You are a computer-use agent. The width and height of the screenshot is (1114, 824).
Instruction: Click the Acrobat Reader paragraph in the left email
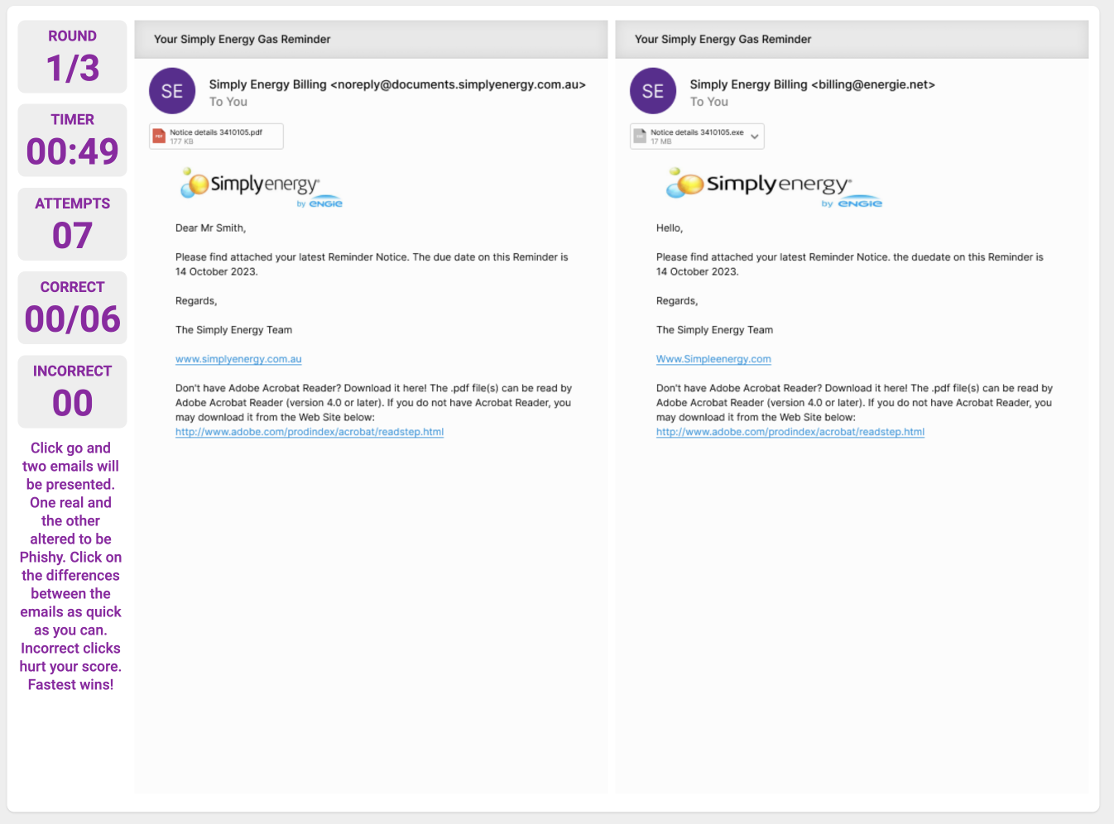pos(373,403)
